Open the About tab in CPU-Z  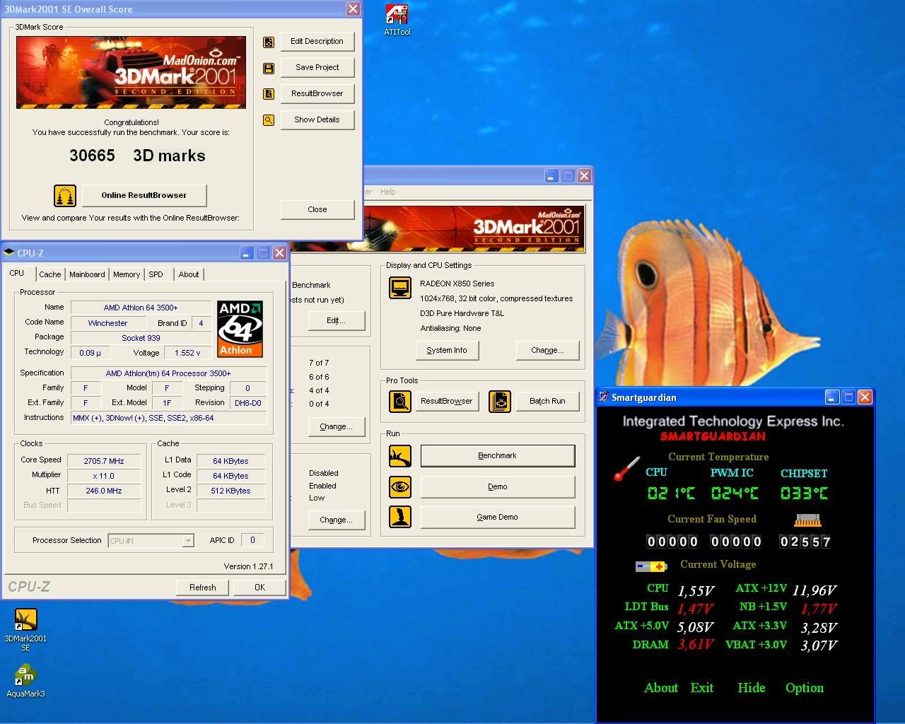189,274
